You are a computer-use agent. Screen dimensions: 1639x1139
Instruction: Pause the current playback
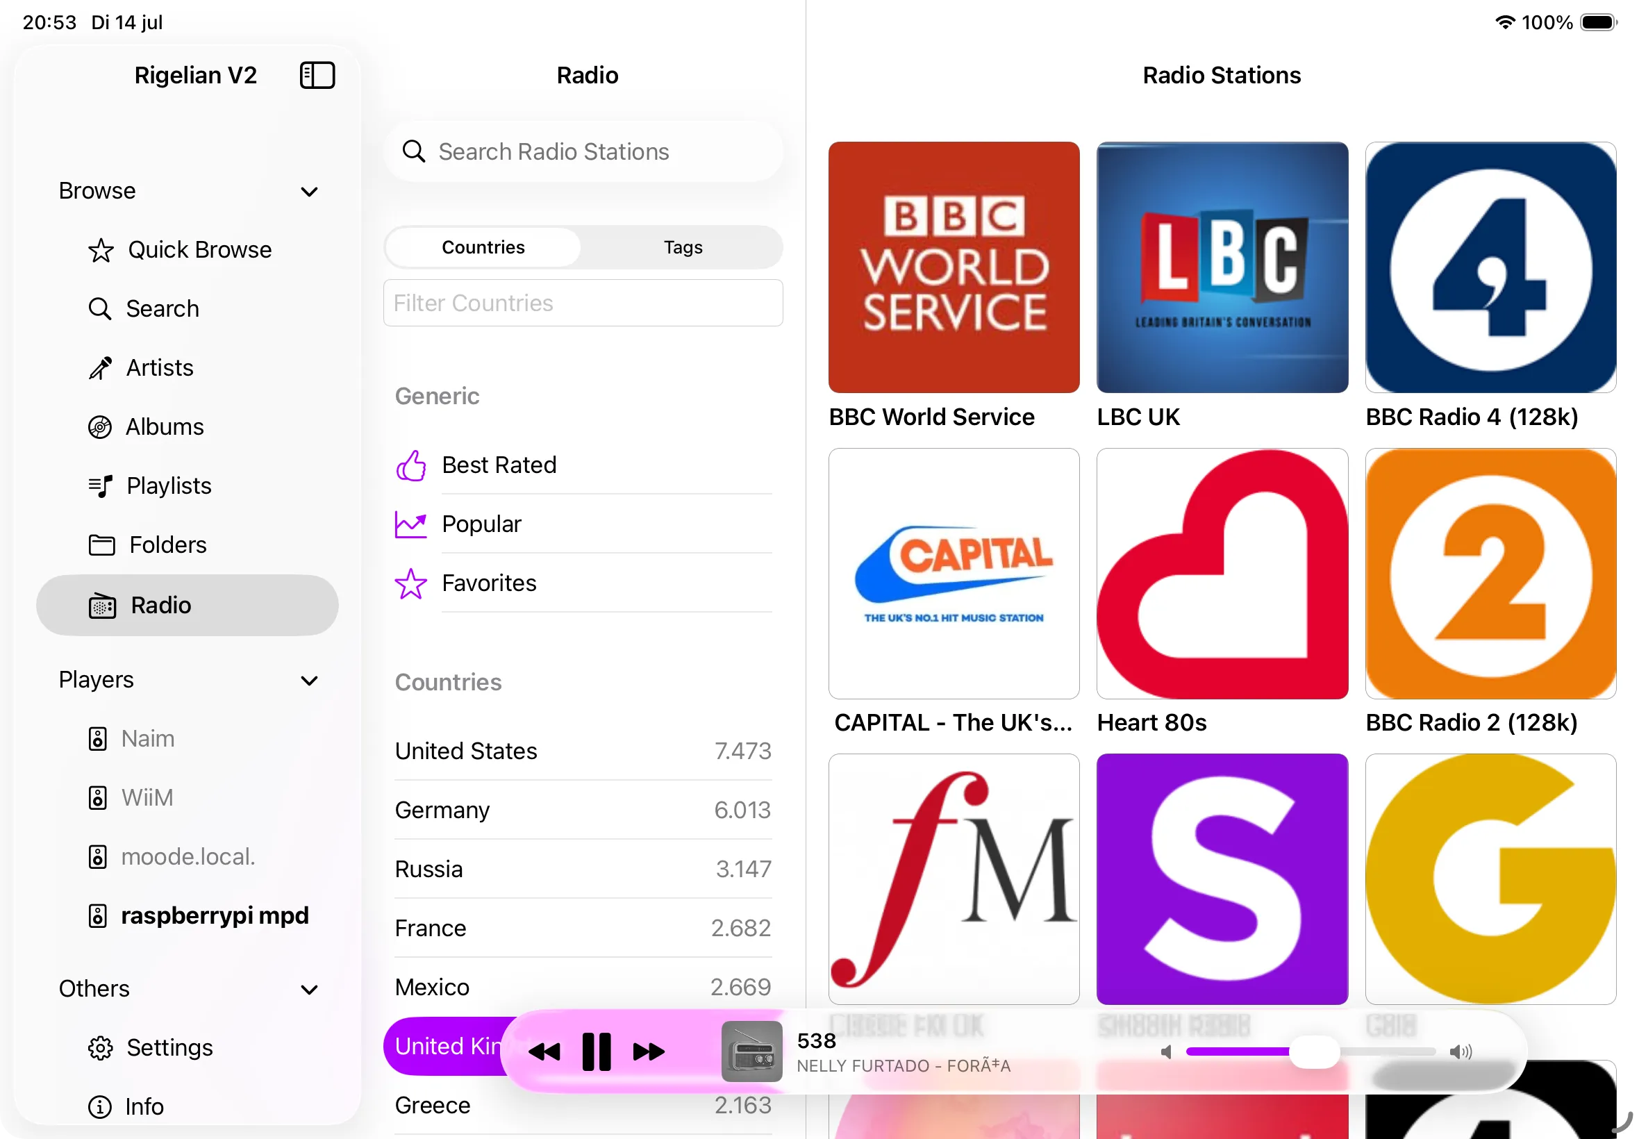597,1052
